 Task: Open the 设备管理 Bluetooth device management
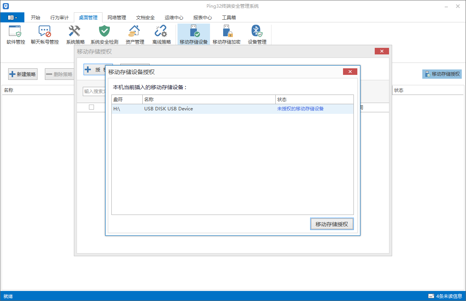(x=257, y=35)
